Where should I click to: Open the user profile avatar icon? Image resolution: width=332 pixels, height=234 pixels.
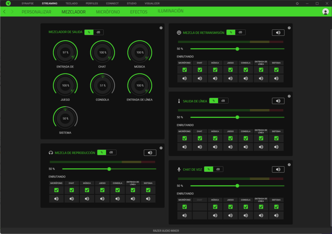pyautogui.click(x=326, y=12)
